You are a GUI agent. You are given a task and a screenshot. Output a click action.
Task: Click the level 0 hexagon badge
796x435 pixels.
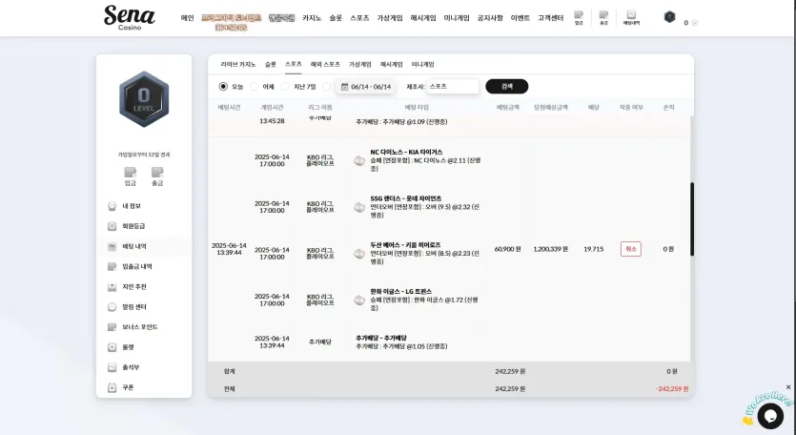[144, 99]
